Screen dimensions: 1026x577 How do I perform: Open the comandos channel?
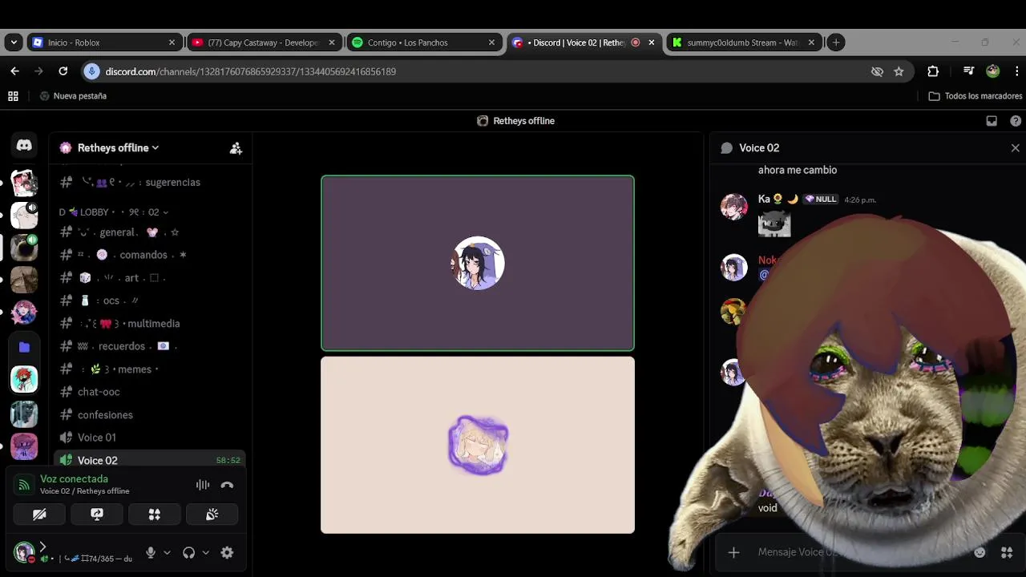coord(150,255)
